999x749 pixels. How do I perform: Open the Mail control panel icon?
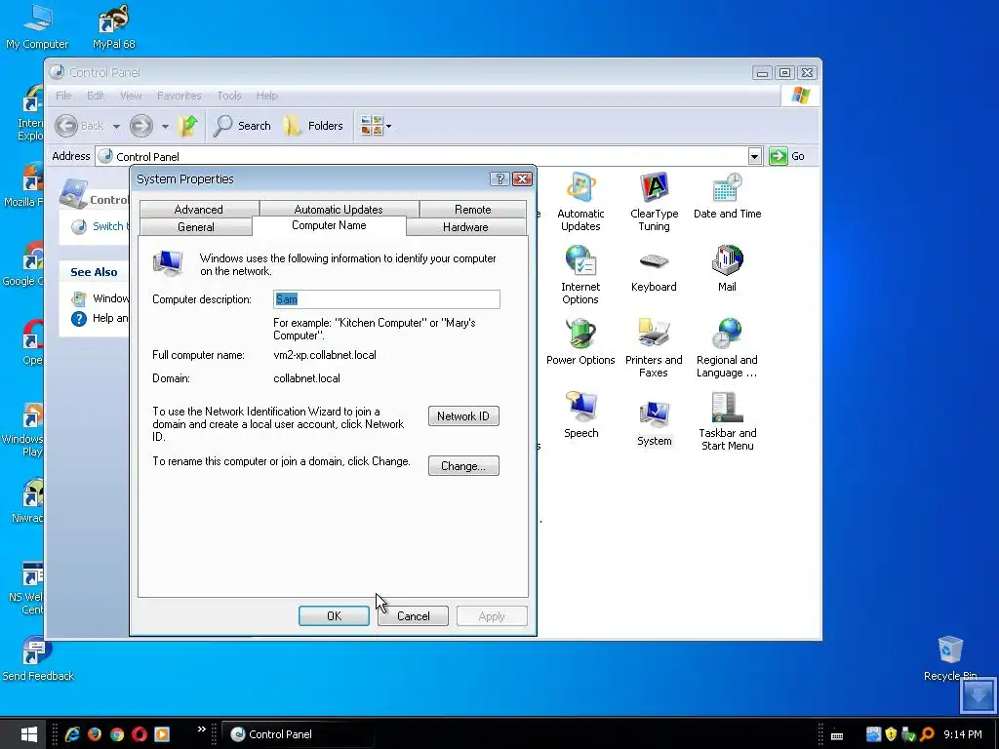click(727, 269)
